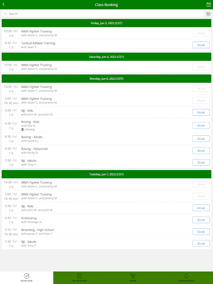Image resolution: width=213 pixels, height=284 pixels.
Task: Book Boxing - Advanced with Rocky R.
Action: click(201, 151)
